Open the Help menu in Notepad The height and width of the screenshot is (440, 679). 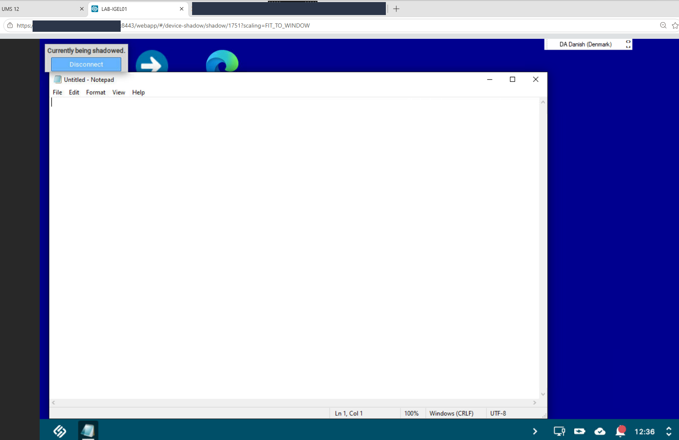click(x=139, y=92)
